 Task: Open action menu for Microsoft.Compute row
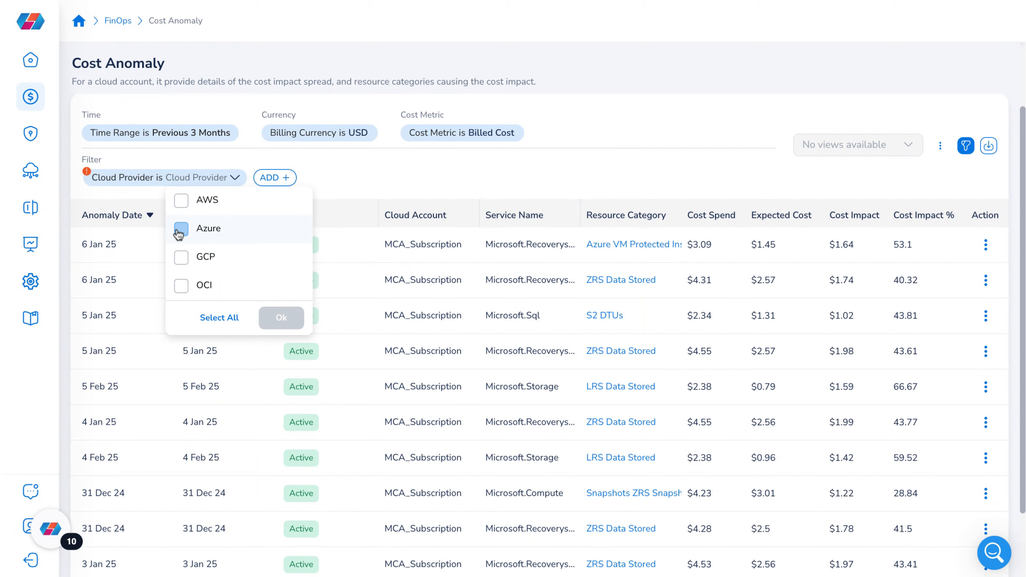(985, 493)
